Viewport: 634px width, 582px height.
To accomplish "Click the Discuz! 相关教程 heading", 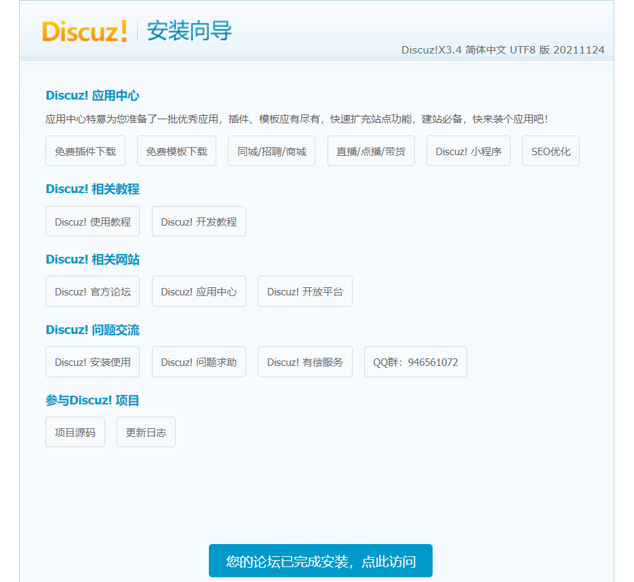I will pyautogui.click(x=93, y=189).
